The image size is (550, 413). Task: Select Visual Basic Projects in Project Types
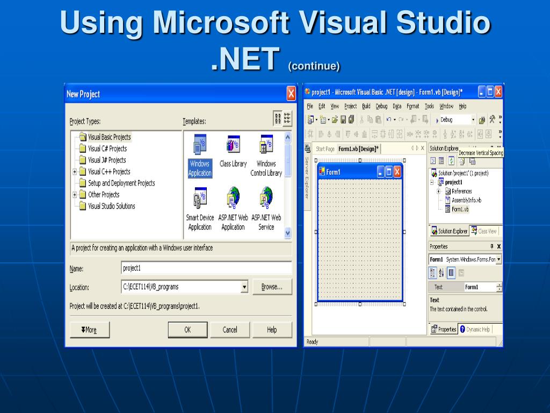pyautogui.click(x=110, y=137)
